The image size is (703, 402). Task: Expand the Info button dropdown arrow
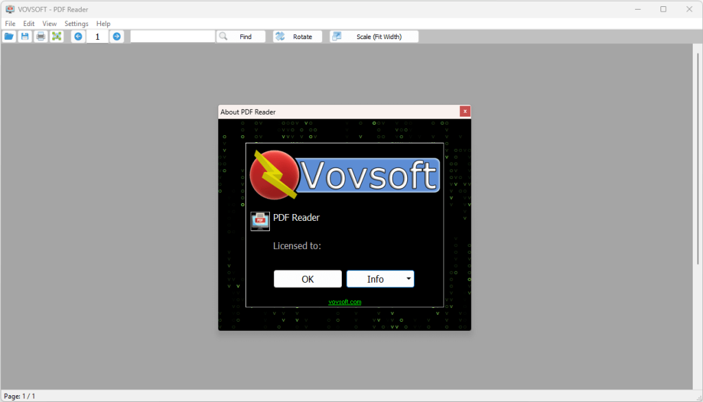[408, 279]
